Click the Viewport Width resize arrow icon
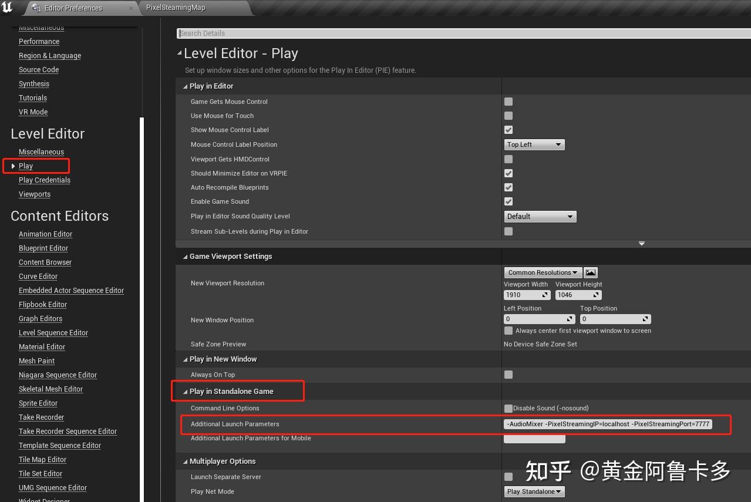 point(544,295)
